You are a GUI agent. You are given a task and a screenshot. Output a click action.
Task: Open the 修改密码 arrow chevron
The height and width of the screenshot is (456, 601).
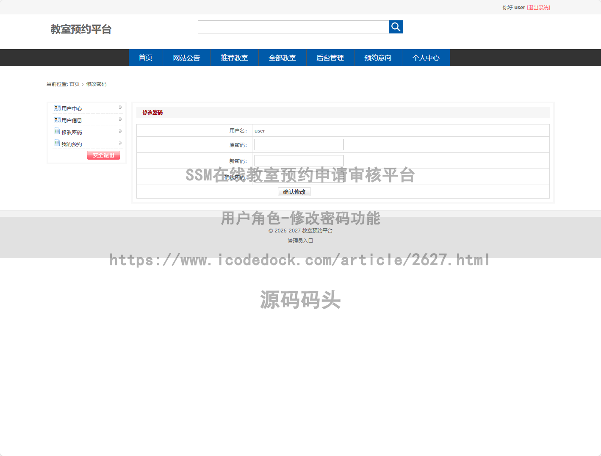(121, 131)
